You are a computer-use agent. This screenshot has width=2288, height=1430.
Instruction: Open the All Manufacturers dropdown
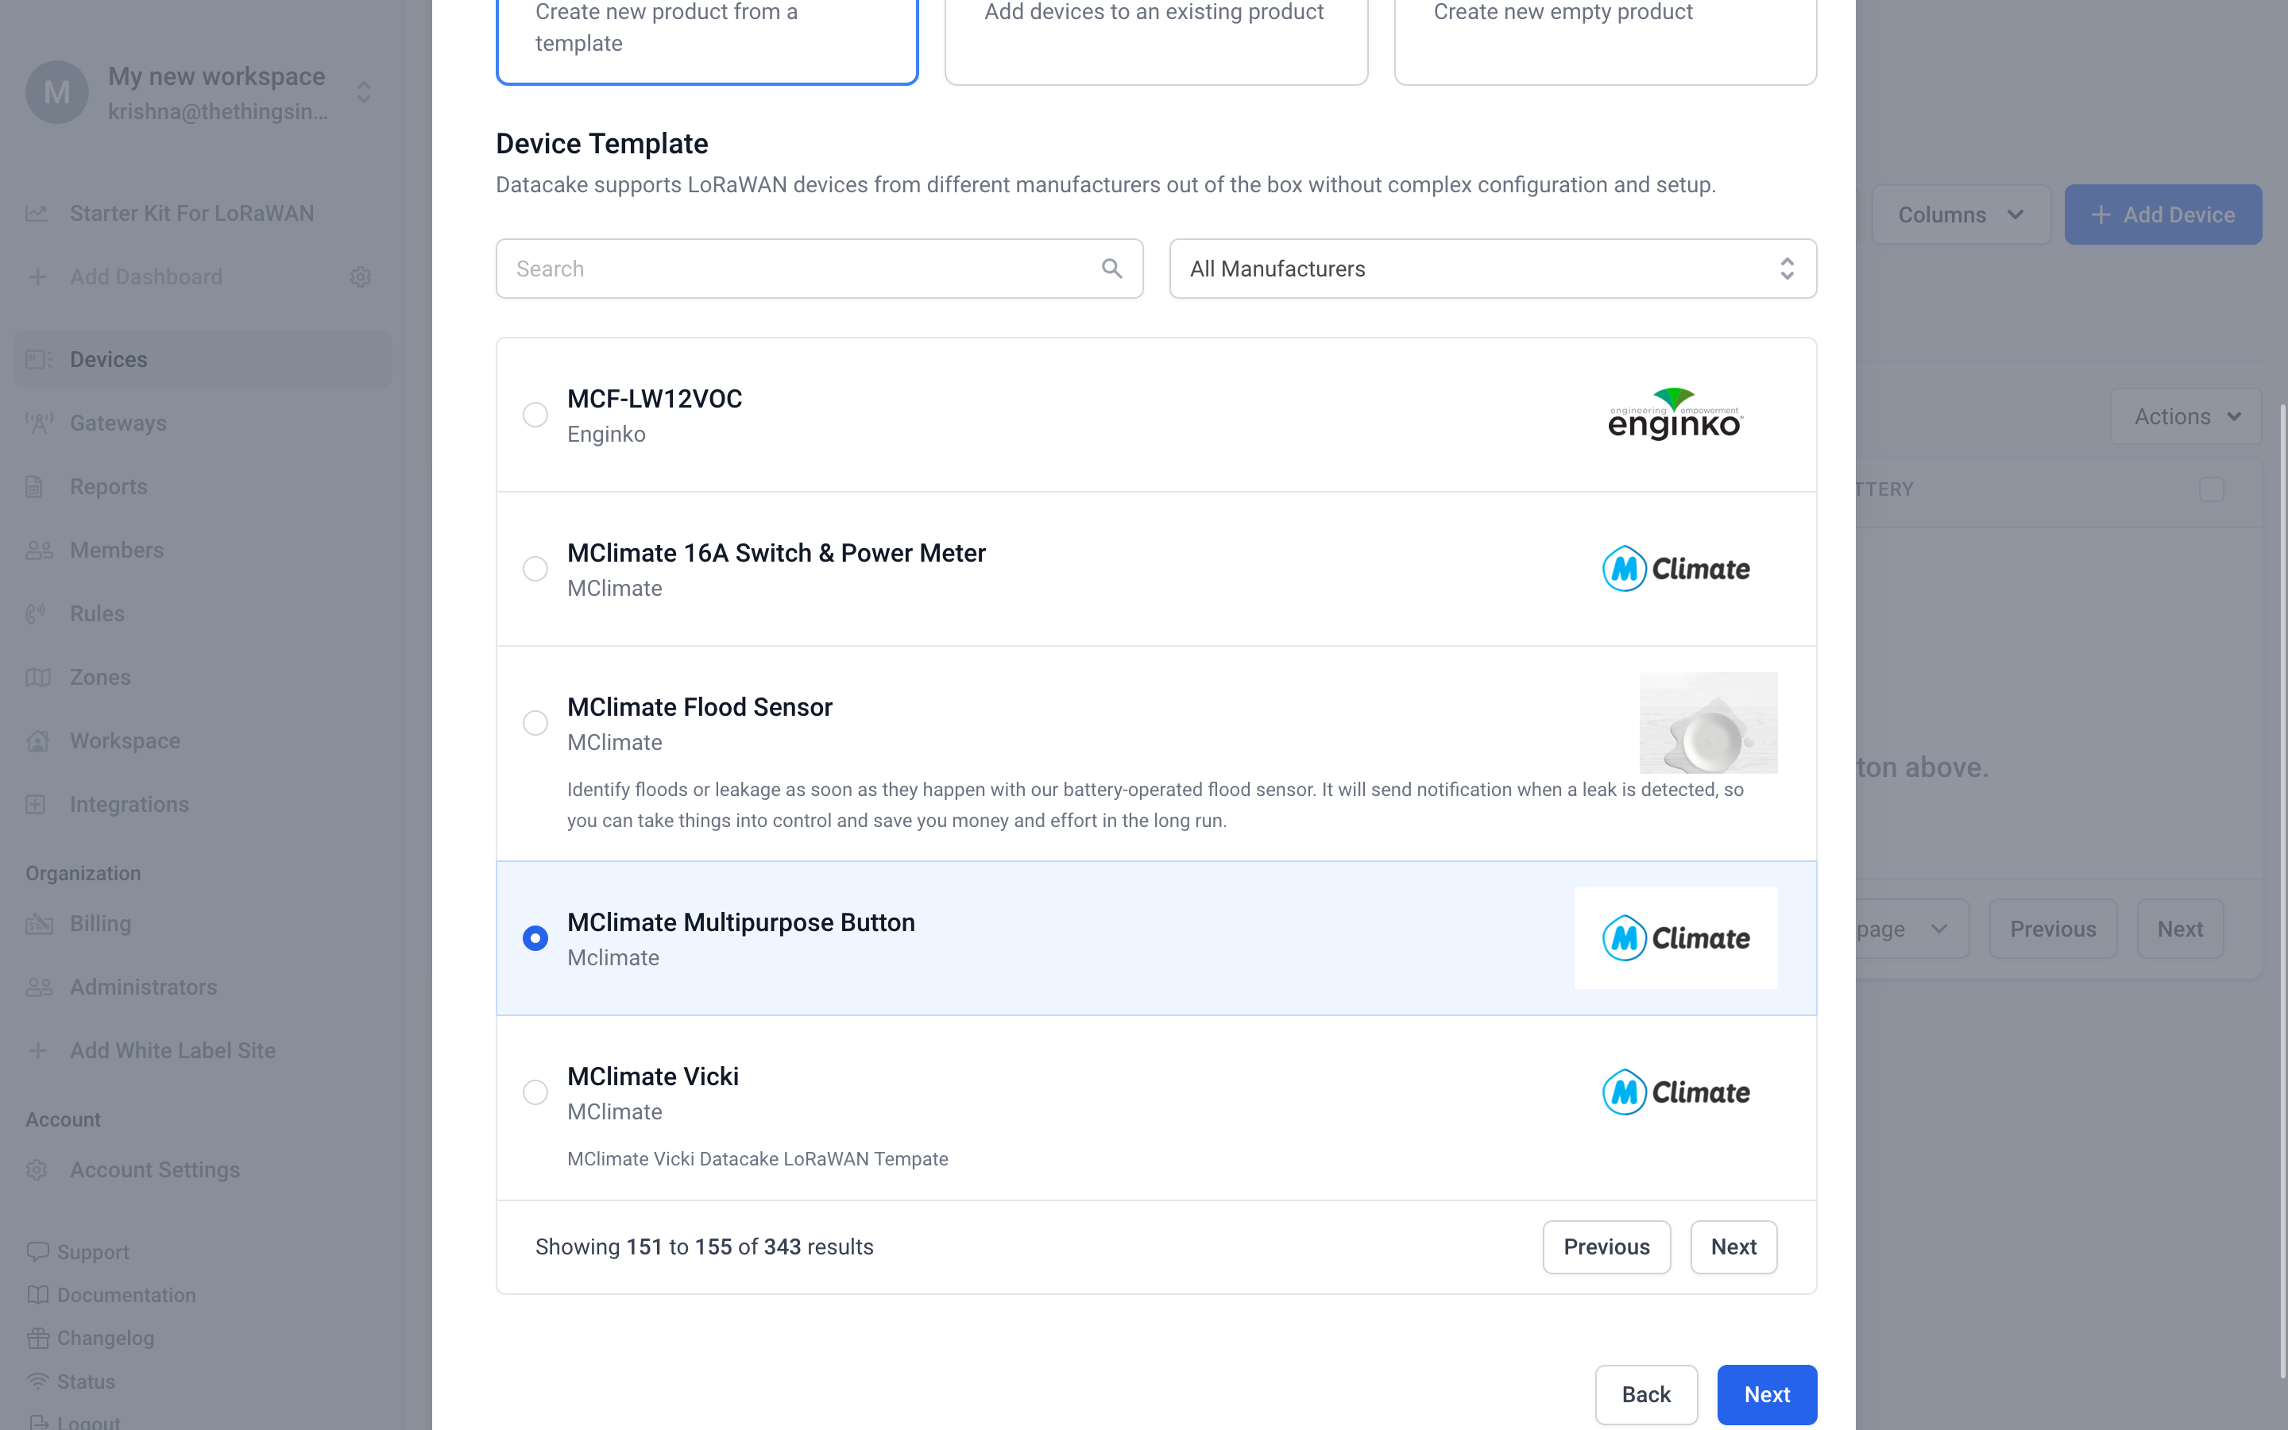pos(1492,269)
